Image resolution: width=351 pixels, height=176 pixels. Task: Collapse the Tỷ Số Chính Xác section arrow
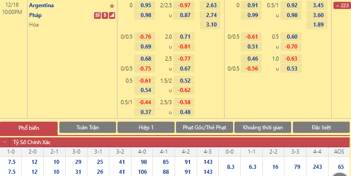click(x=4, y=142)
